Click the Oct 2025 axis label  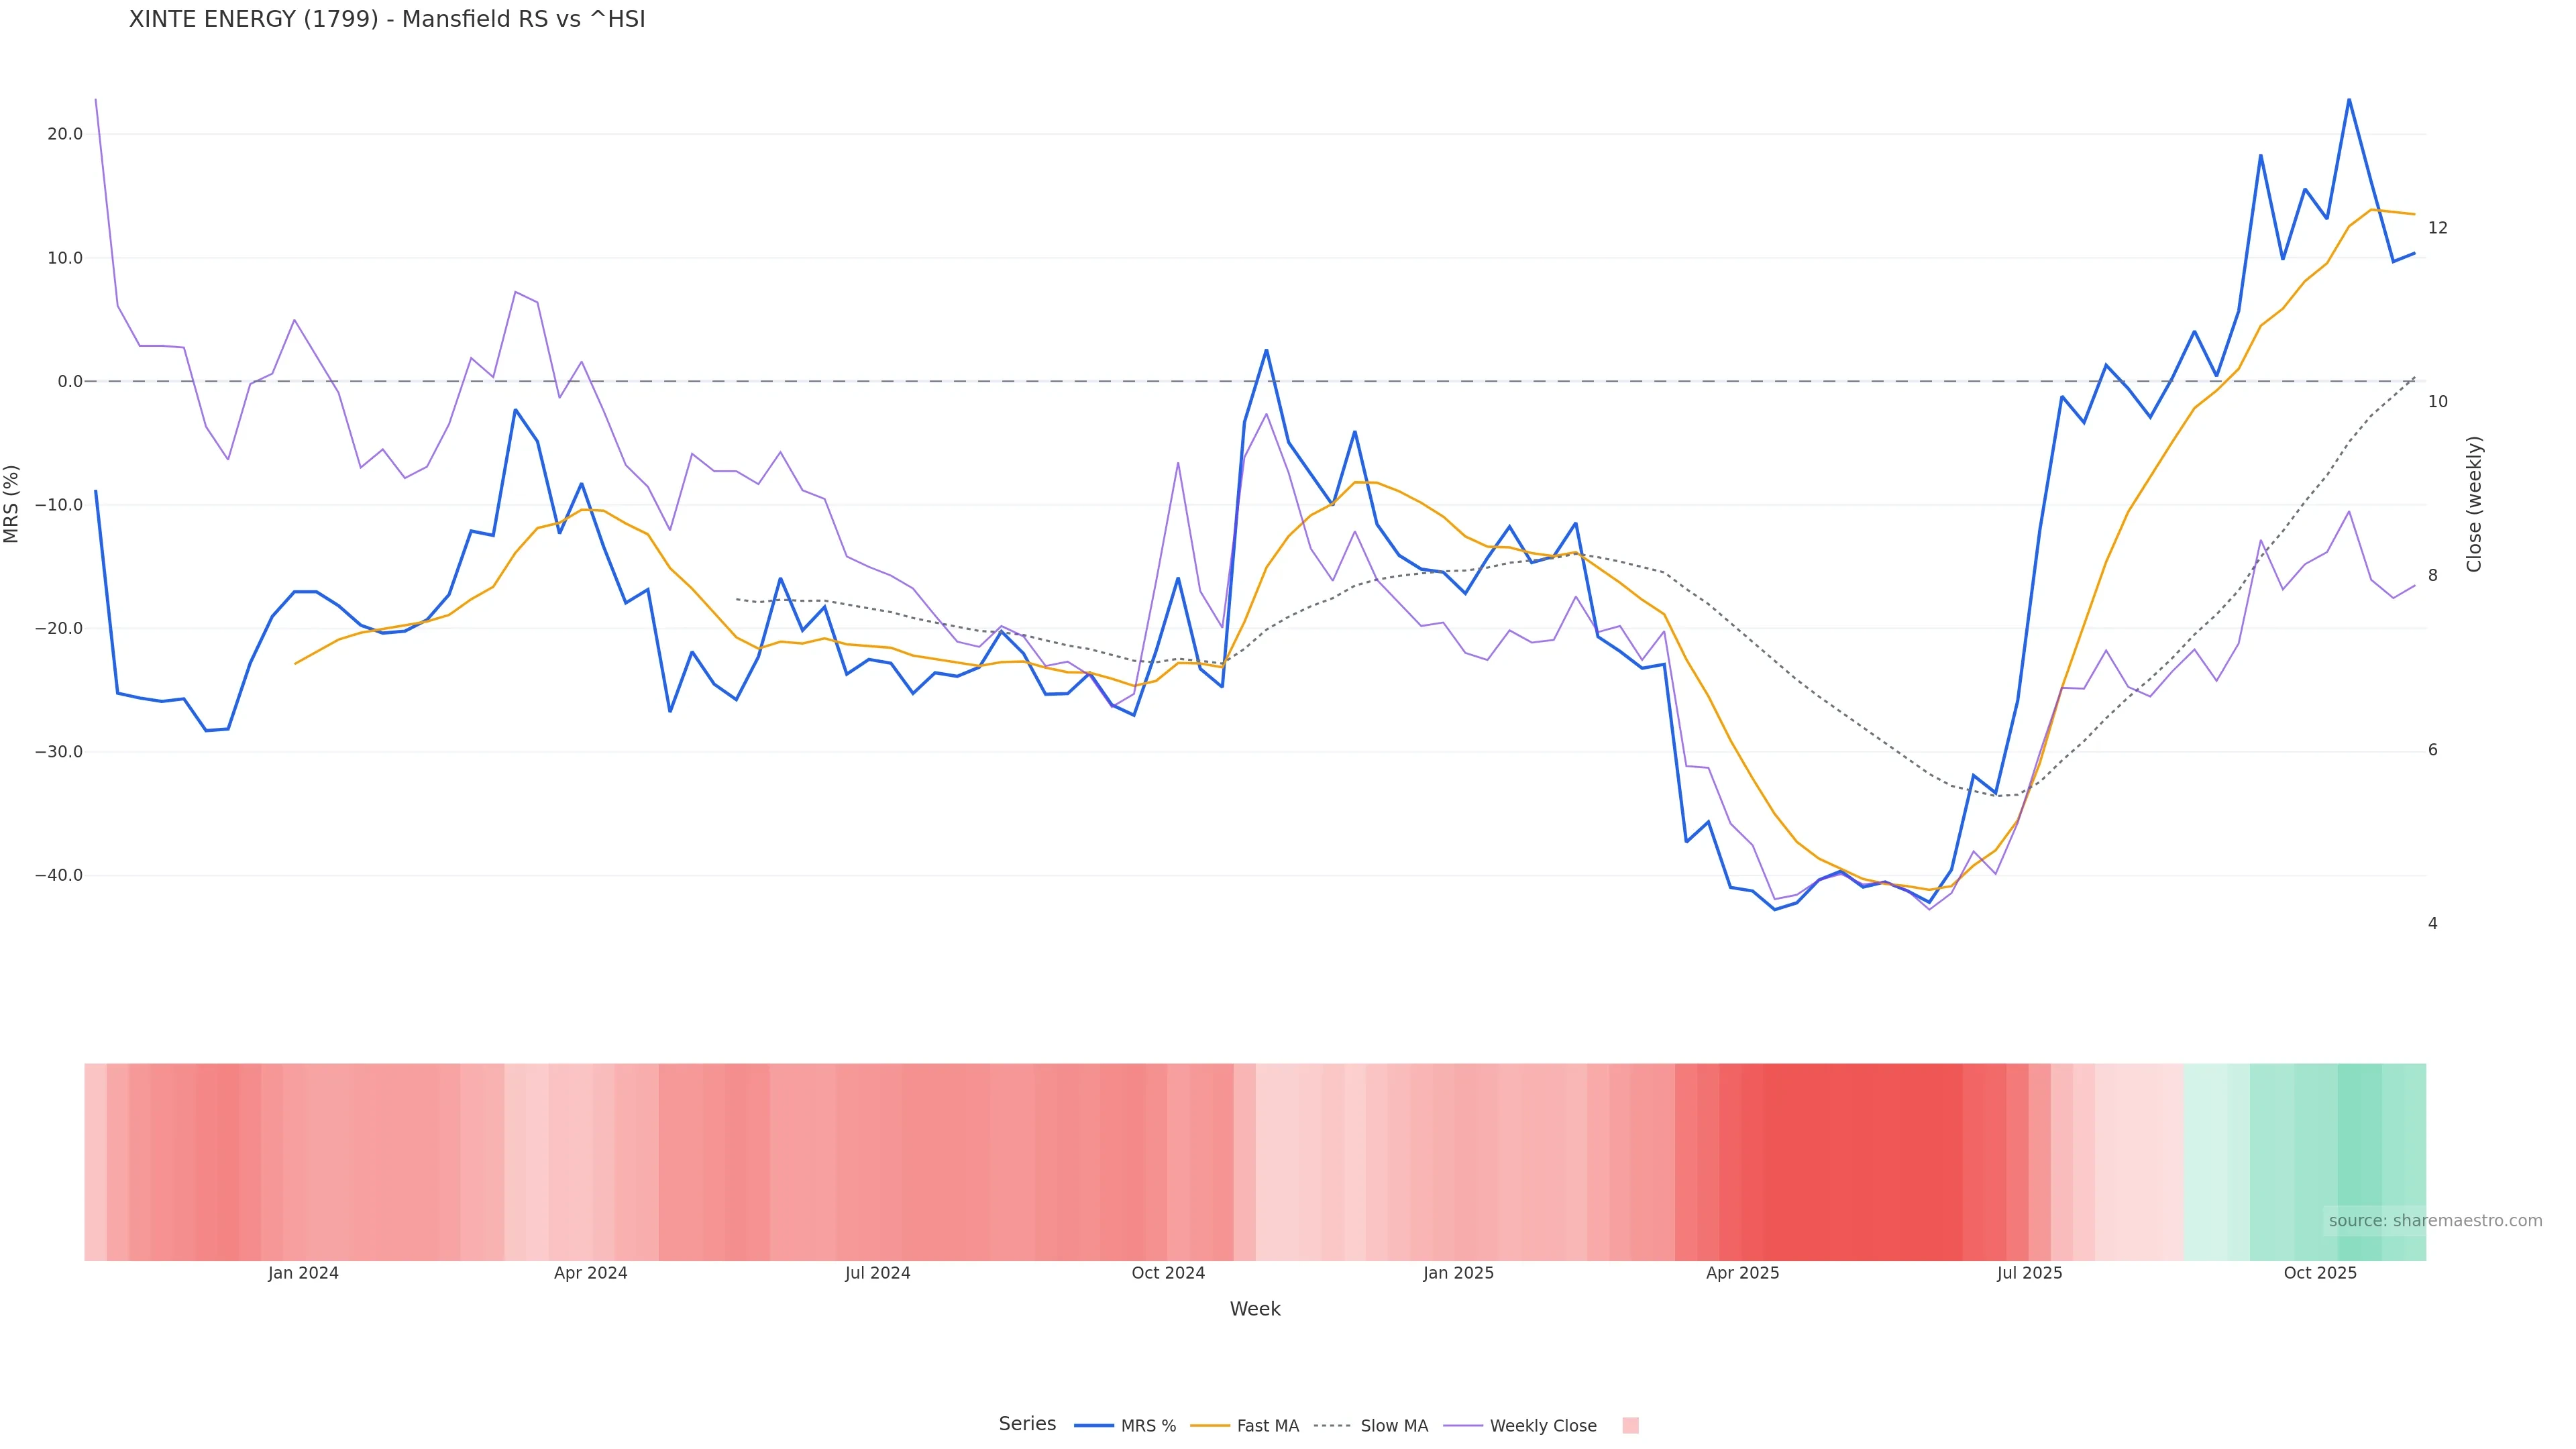click(x=2320, y=1273)
